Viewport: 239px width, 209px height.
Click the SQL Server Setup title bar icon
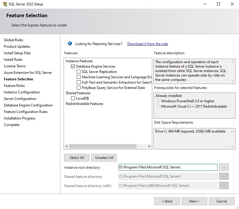[5, 4]
